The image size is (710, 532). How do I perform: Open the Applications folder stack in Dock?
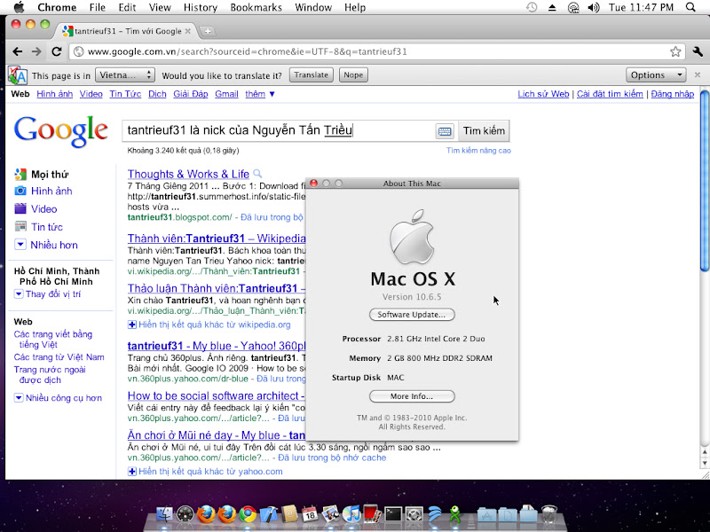tap(486, 514)
